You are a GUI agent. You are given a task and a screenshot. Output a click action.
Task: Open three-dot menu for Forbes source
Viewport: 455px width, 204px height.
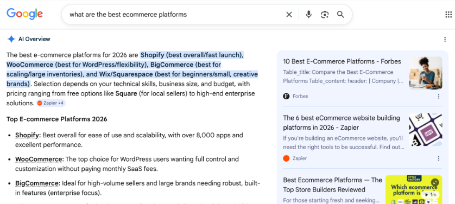click(439, 96)
